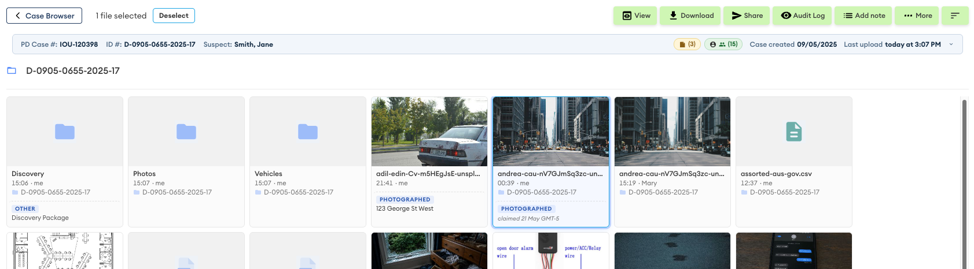
Task: Open the dark blue footprints thumbnail
Action: [672, 251]
